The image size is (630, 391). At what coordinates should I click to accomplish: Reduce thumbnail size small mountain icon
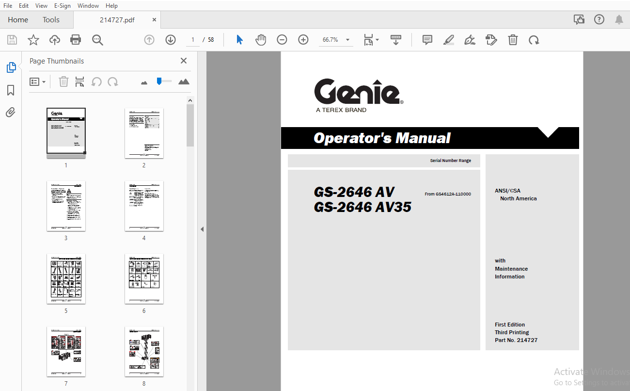tap(144, 82)
